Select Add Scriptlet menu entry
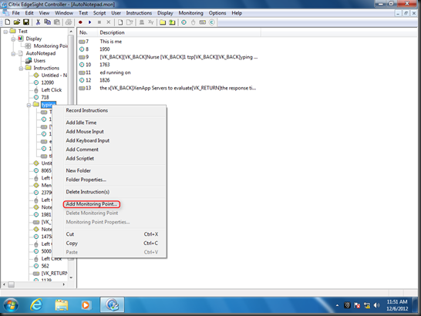 (x=80, y=159)
